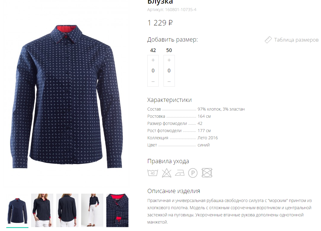Click the ruler icon beside Таблица размеров
Viewport: 321px width, 231px height.
268,40
